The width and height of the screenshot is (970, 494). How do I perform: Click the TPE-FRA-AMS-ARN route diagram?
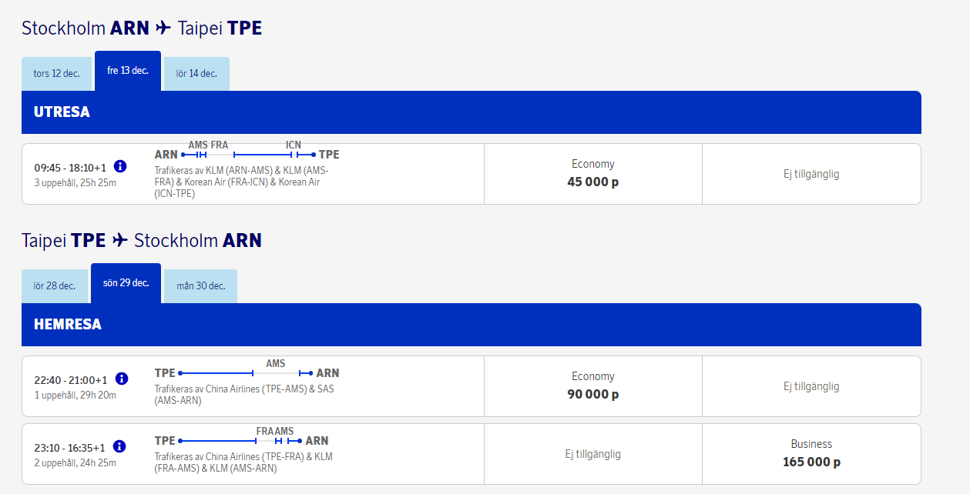pyautogui.click(x=241, y=441)
